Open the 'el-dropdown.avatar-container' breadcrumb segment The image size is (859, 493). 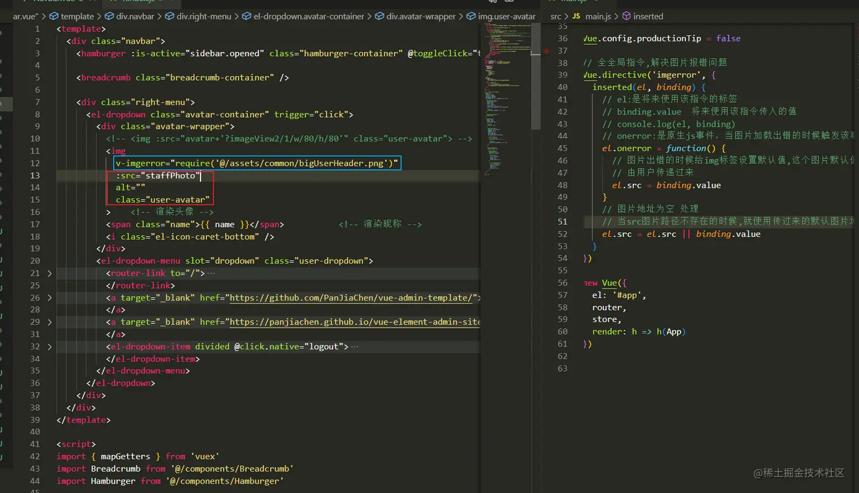tap(303, 16)
